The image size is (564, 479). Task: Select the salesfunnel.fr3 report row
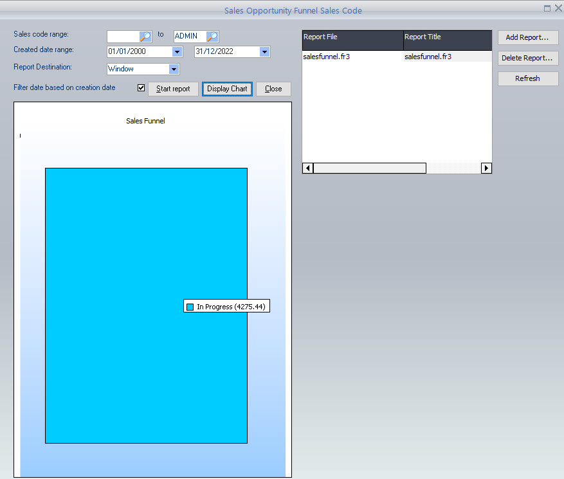pos(352,57)
